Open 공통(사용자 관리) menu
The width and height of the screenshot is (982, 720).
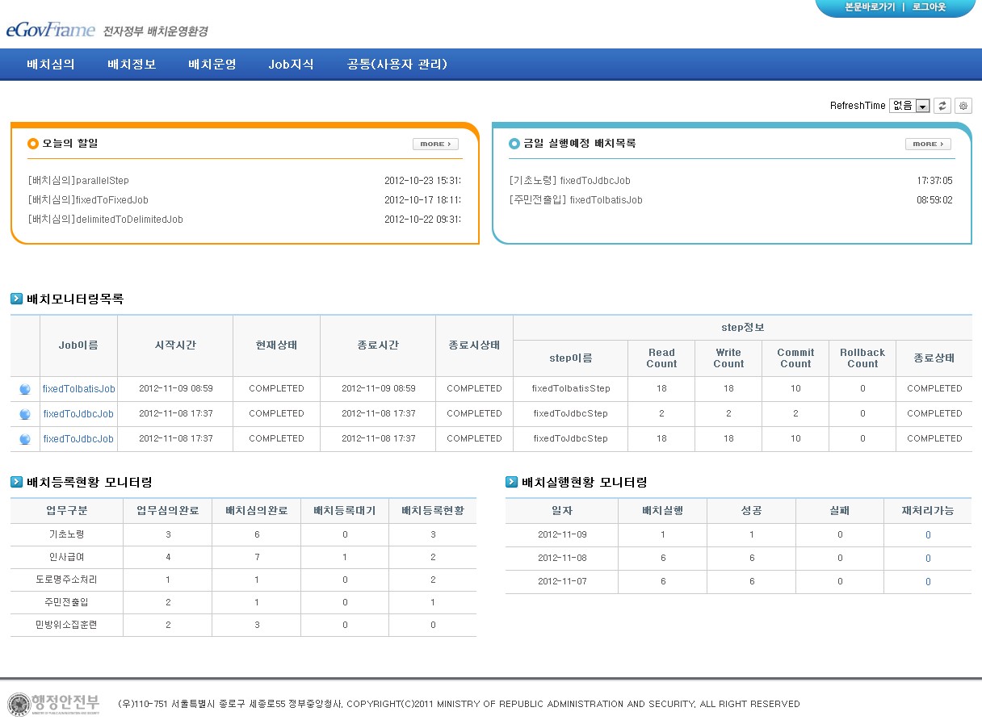(397, 65)
